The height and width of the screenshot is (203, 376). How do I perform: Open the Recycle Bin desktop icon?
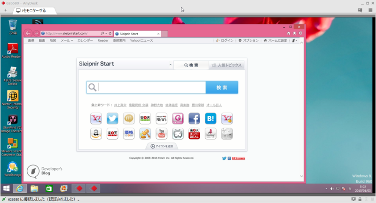point(13,27)
